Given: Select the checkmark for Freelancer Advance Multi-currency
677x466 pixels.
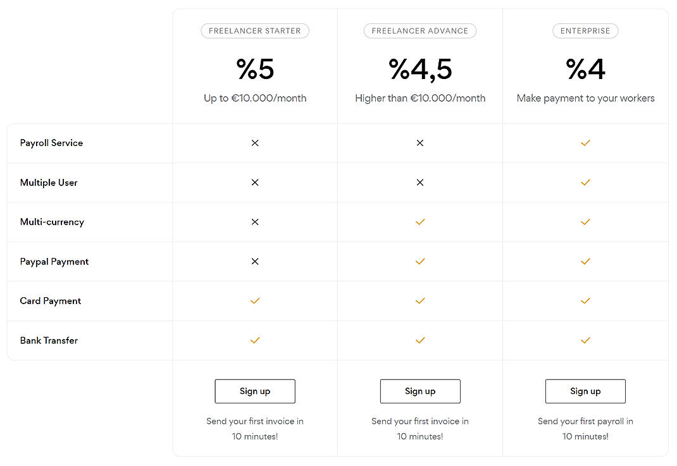Looking at the screenshot, I should point(420,222).
